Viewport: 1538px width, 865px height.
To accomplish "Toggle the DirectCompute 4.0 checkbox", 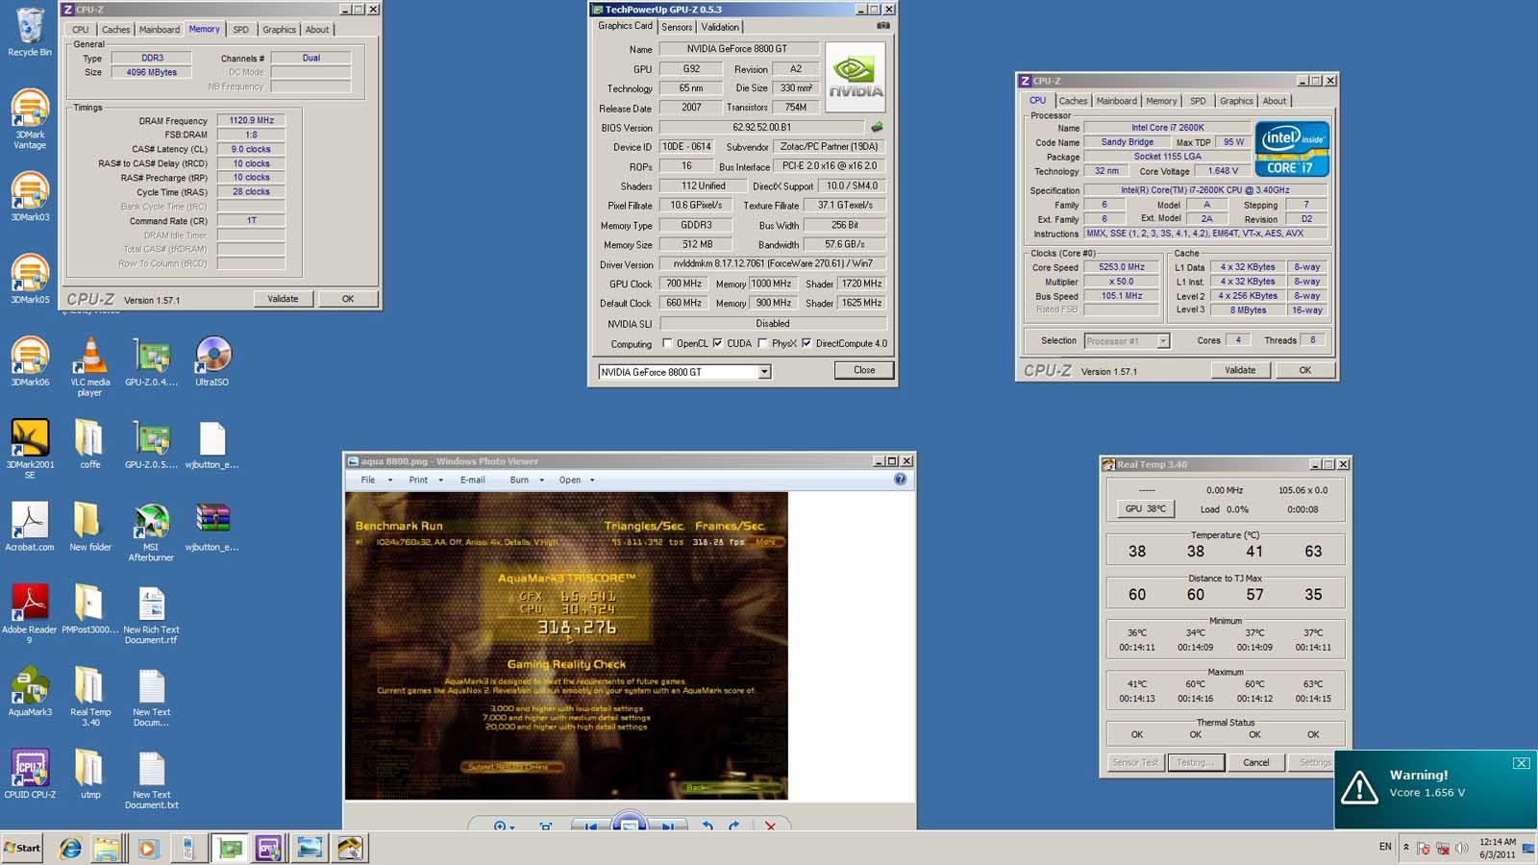I will tap(806, 343).
